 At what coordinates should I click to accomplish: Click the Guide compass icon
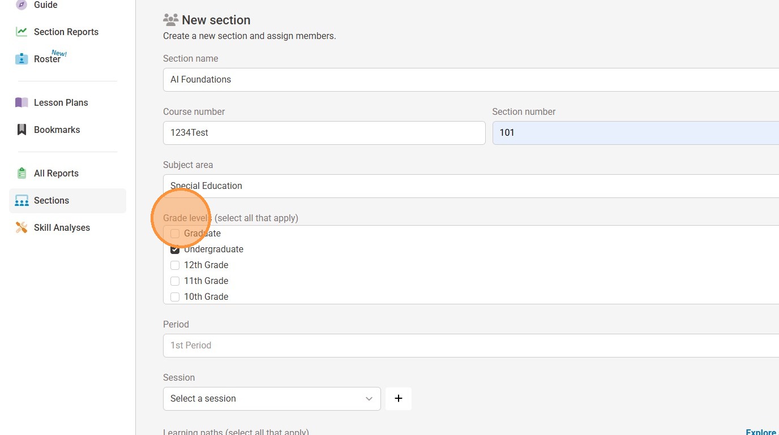[22, 5]
